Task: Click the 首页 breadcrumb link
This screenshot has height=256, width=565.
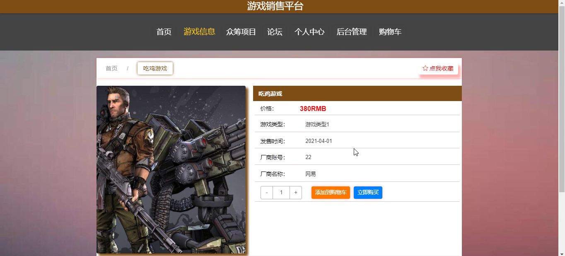Action: click(x=111, y=68)
